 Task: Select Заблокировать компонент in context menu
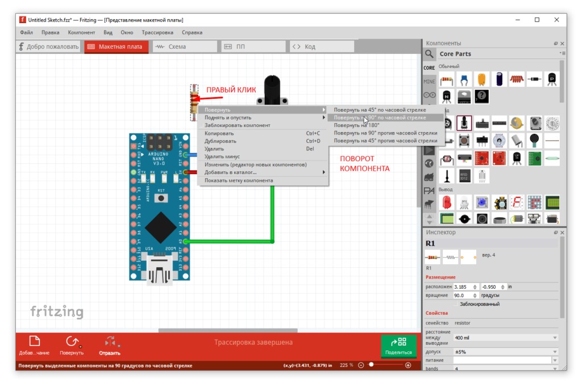(x=264, y=125)
